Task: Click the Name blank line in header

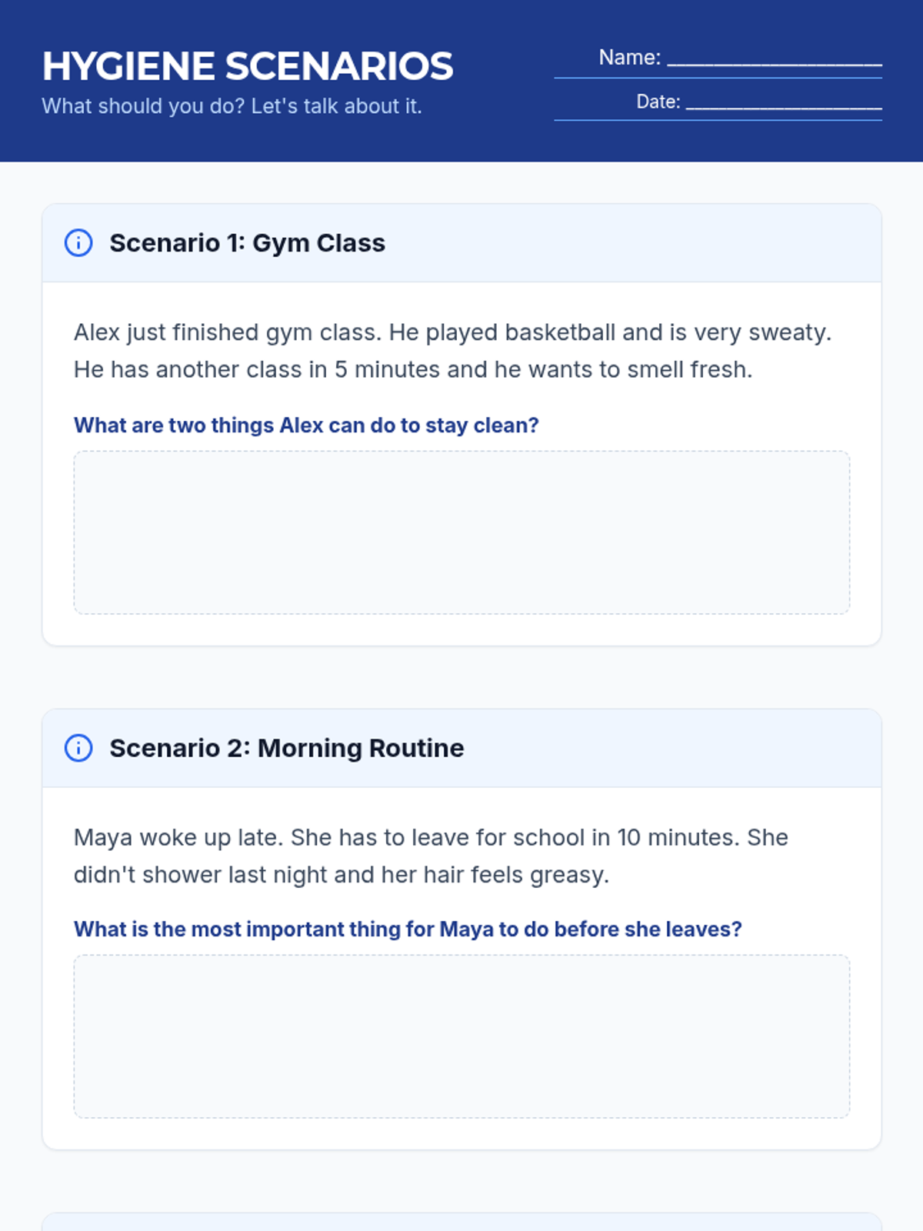Action: coord(774,60)
